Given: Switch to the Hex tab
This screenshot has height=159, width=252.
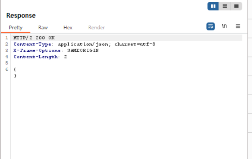Looking at the screenshot, I should tap(68, 27).
